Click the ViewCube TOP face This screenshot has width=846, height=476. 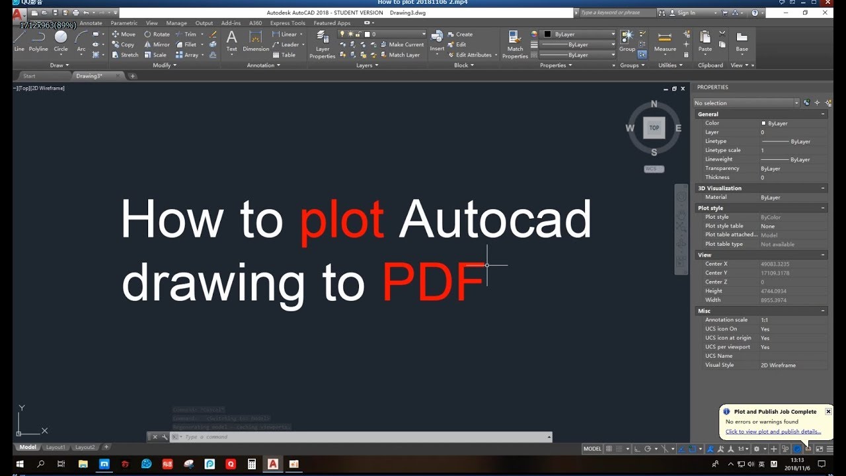654,128
